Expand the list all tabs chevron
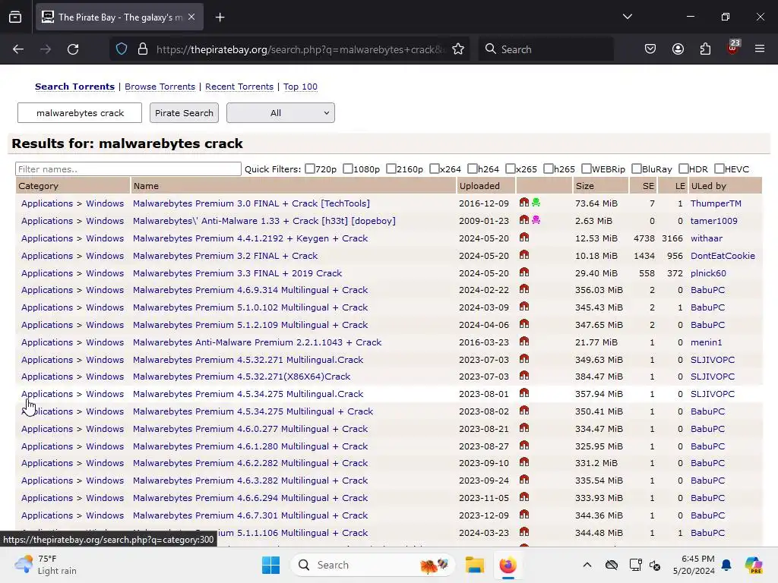 (627, 17)
